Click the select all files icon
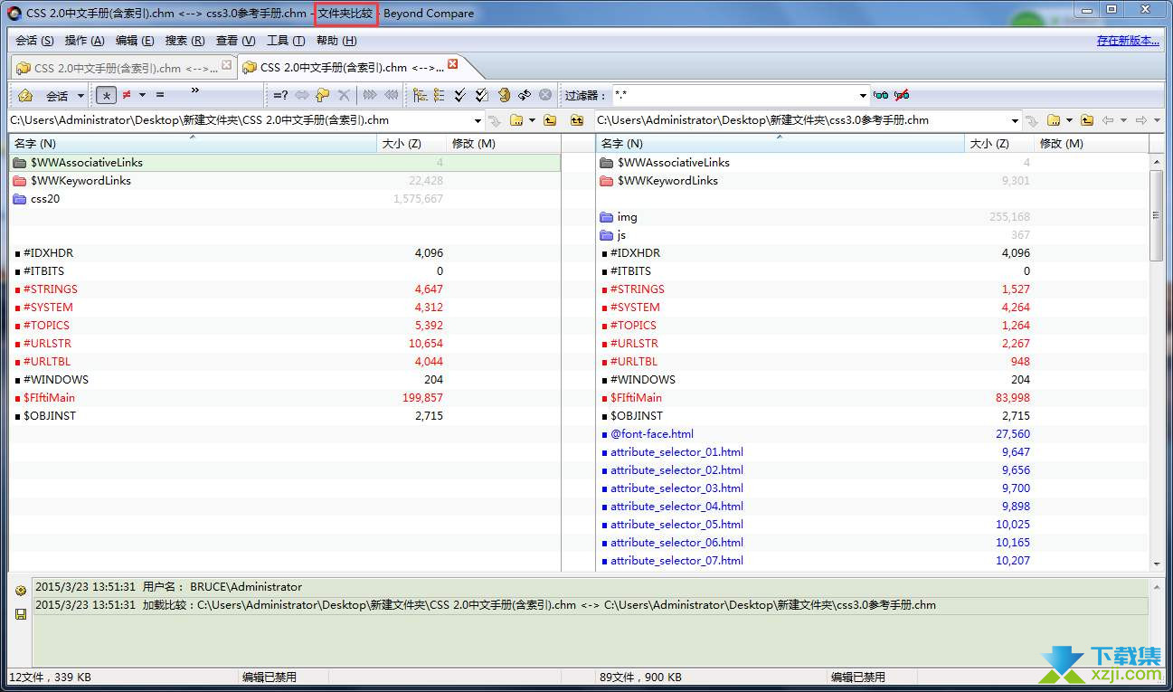 click(482, 95)
